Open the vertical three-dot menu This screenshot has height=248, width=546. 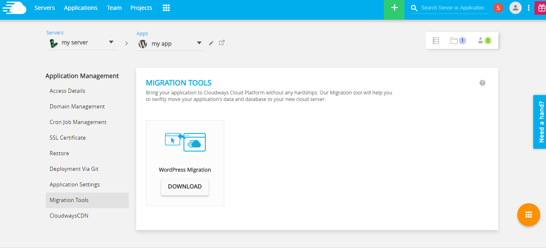[529, 8]
